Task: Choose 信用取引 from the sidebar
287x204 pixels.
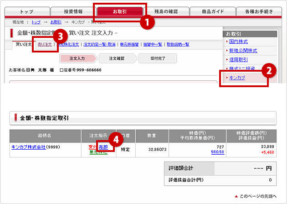Action: click(x=239, y=60)
